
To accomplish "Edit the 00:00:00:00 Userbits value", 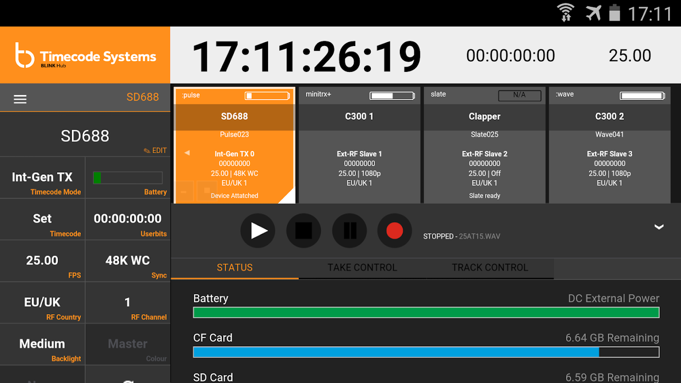I will (128, 219).
